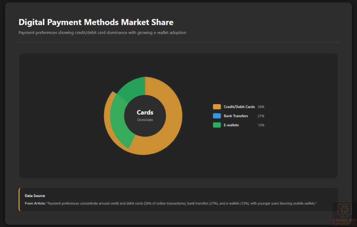Click the green E-wallets legend swatch
Image resolution: width=357 pixels, height=227 pixels.
216,125
